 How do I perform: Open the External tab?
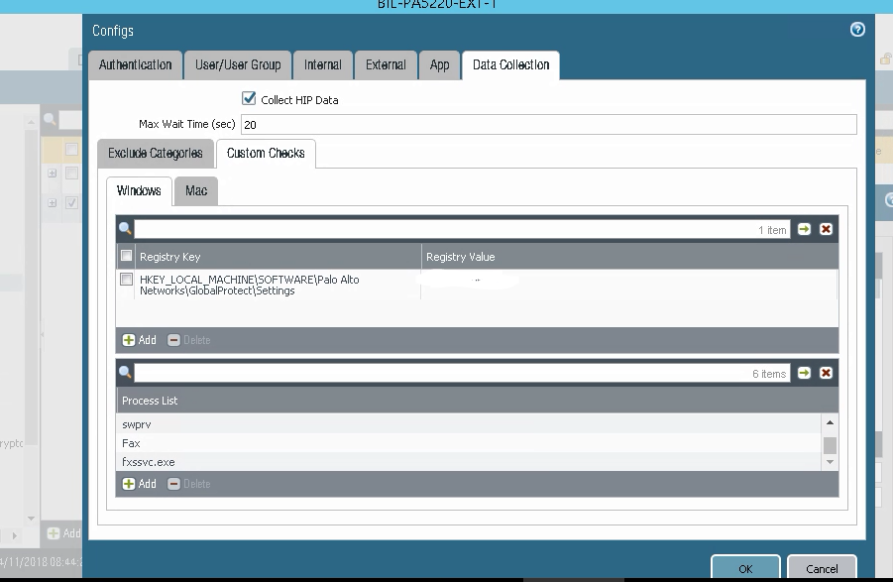coord(387,64)
